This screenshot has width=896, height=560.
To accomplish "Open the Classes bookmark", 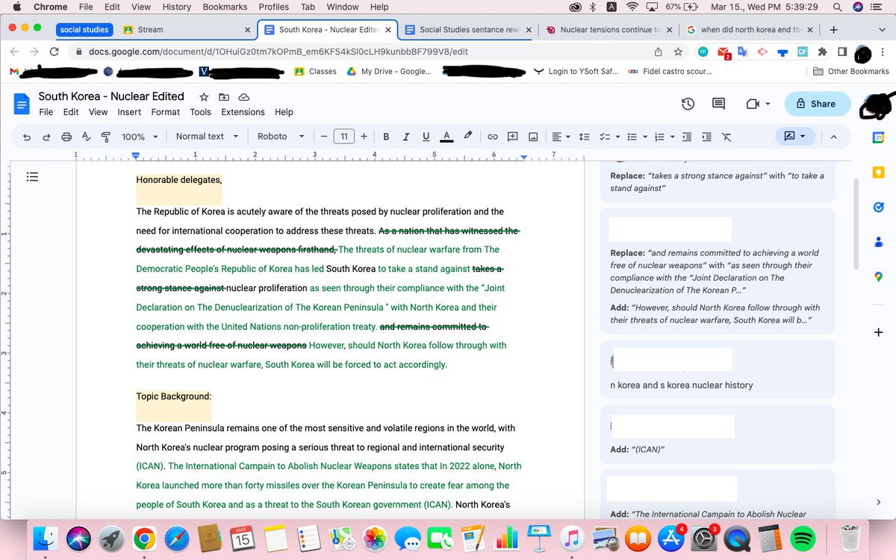I will 315,72.
